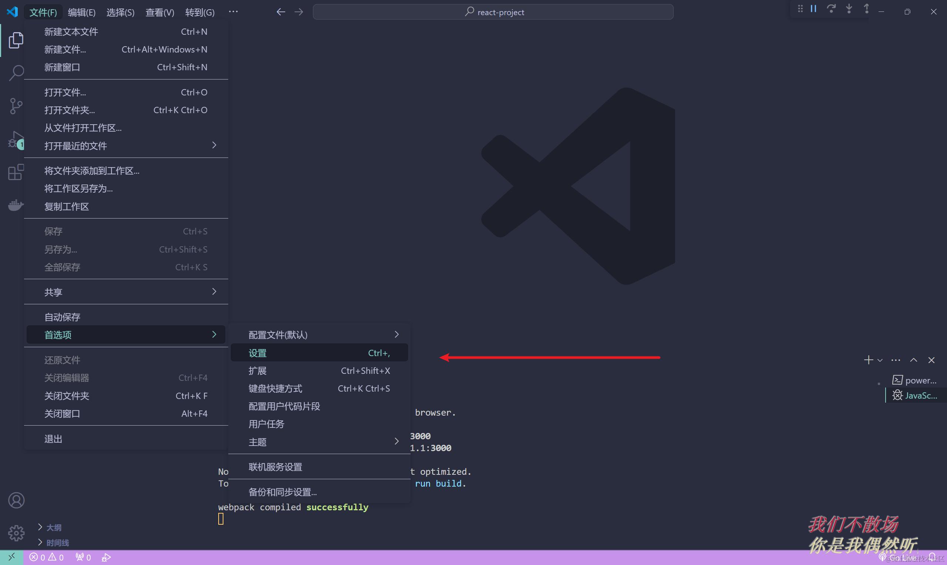Screen dimensions: 947x565
Task: Toggle 自动保存 auto save option
Action: point(63,317)
